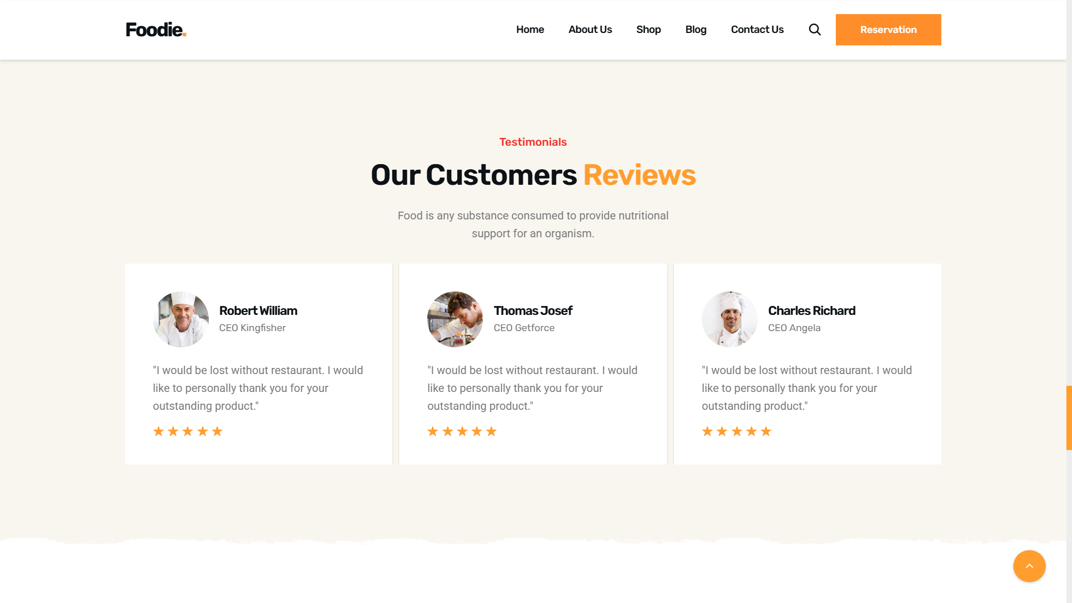This screenshot has height=603, width=1072.
Task: Click the Robert William name heading
Action: (258, 310)
